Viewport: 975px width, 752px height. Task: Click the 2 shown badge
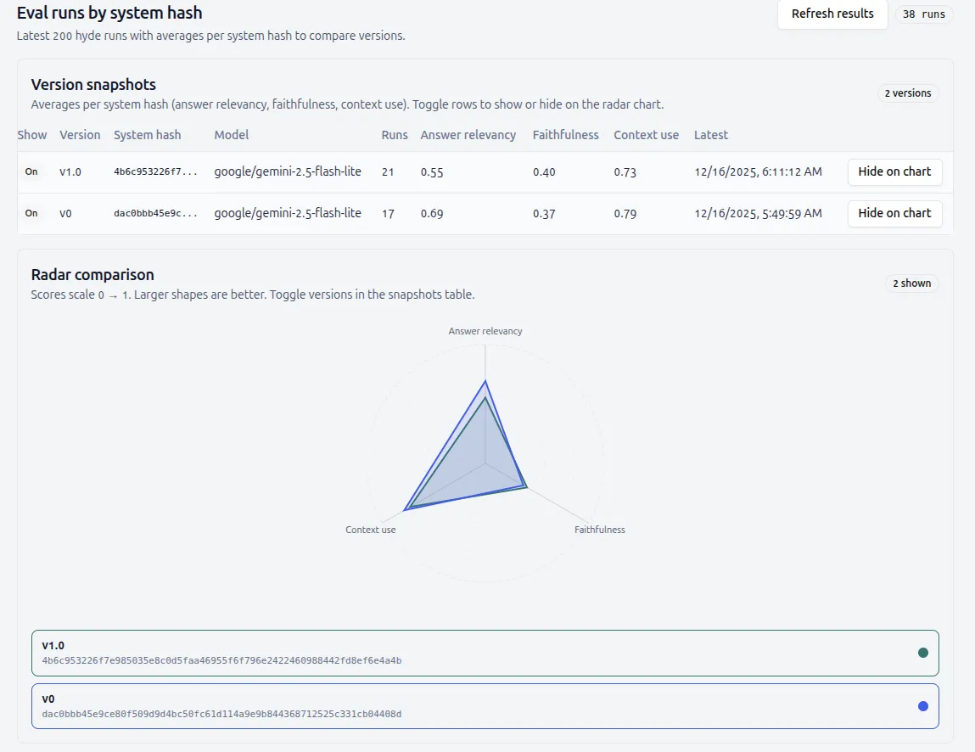point(911,283)
